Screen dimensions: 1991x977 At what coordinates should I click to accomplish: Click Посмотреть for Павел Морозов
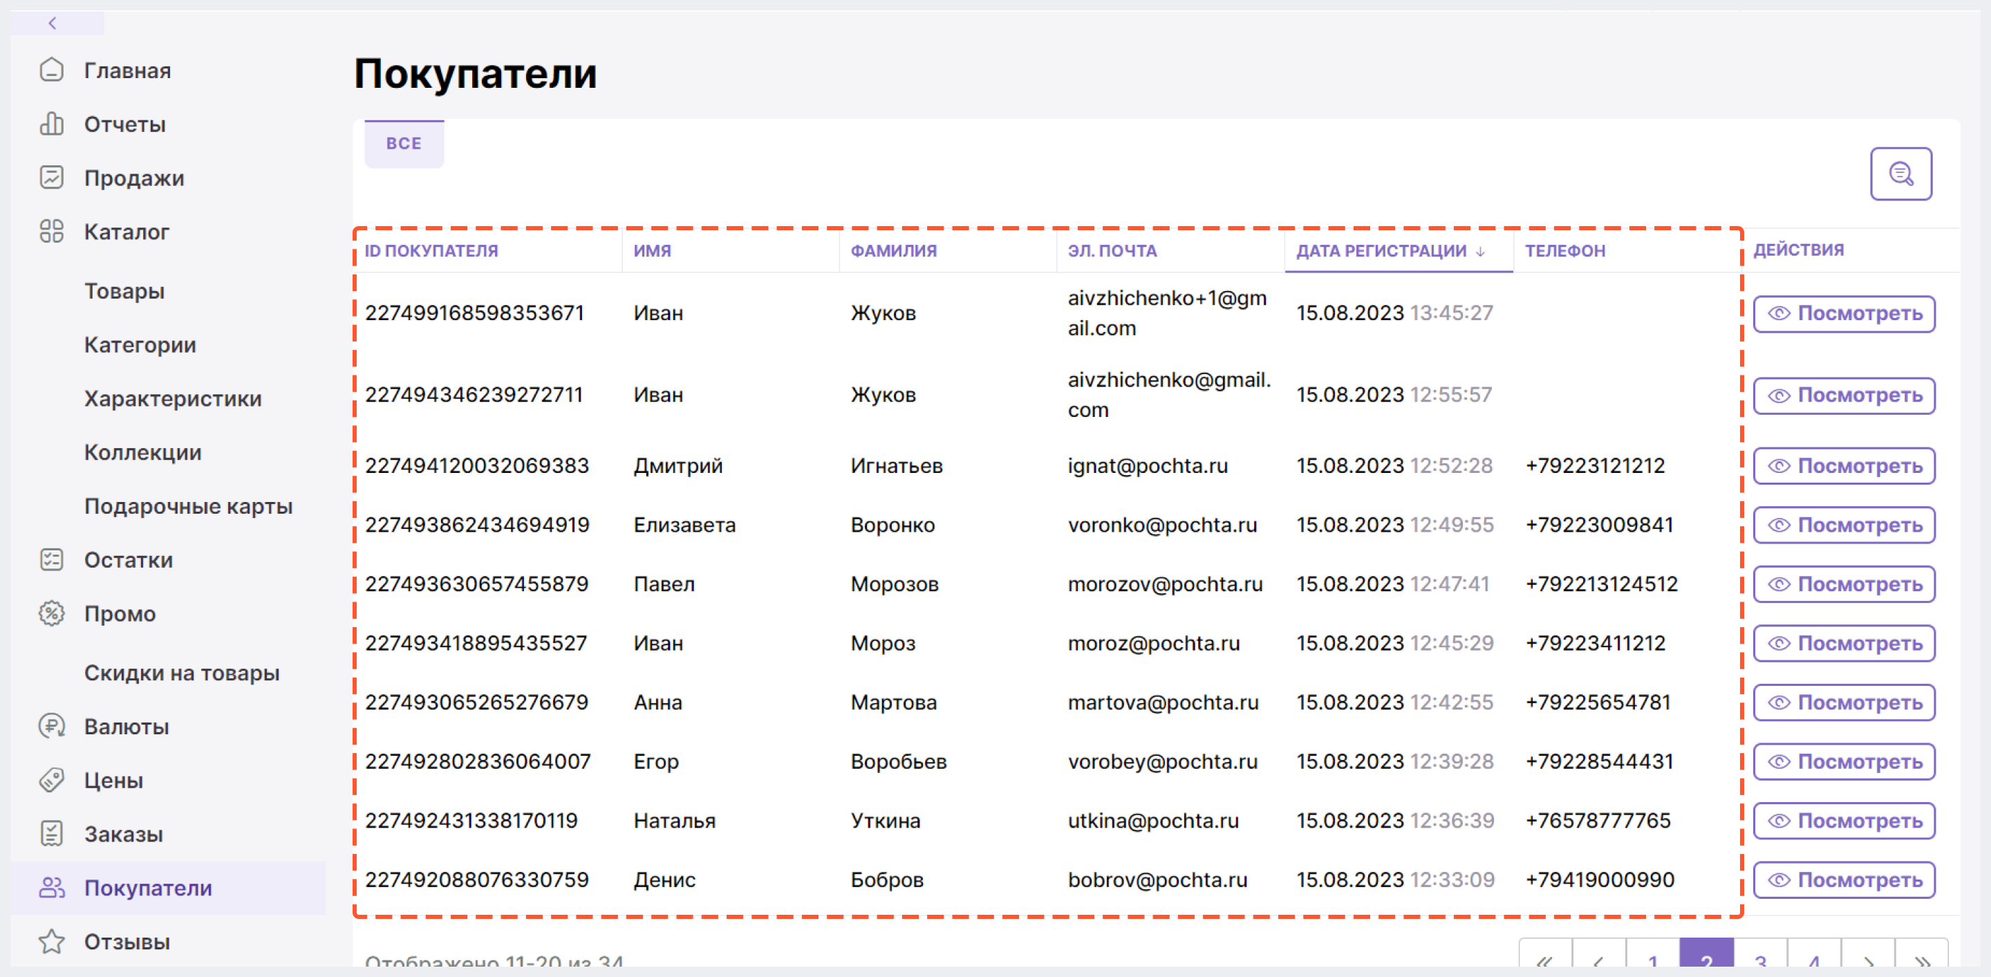coord(1844,584)
